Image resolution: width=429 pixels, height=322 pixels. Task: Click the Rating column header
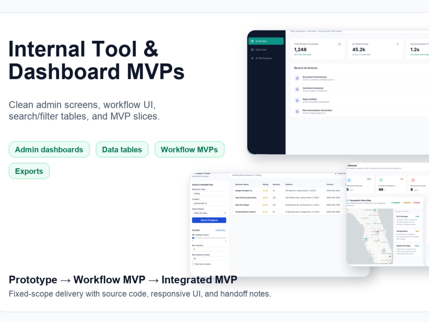pyautogui.click(x=266, y=185)
